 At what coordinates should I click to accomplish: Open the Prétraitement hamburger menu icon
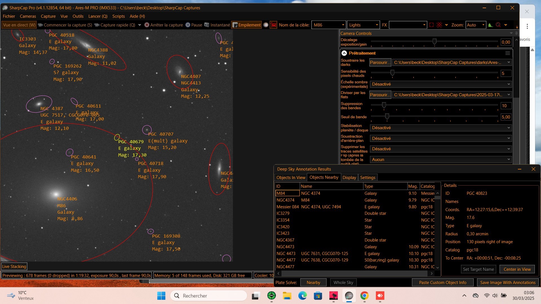pos(507,53)
